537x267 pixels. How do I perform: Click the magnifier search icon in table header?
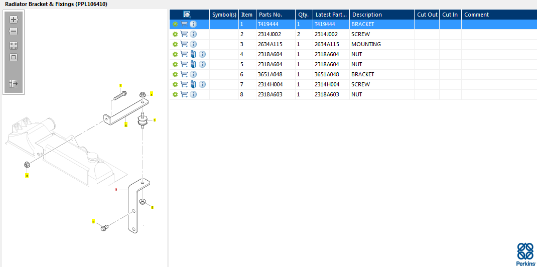coord(187,15)
